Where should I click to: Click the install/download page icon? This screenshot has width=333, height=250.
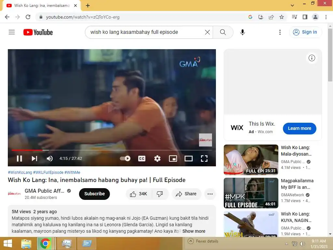coord(260,17)
